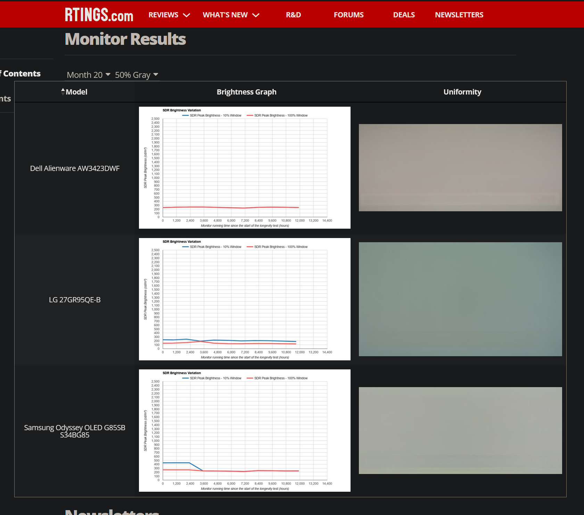
Task: View the Dell Alienware uniformity photo
Action: coord(460,167)
